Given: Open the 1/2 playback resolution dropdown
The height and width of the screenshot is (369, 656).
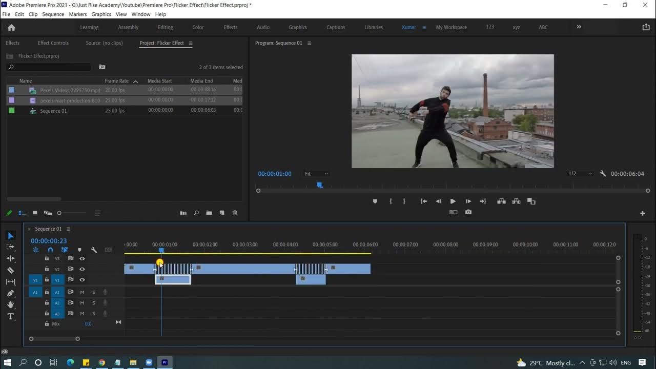Looking at the screenshot, I should click(x=581, y=174).
